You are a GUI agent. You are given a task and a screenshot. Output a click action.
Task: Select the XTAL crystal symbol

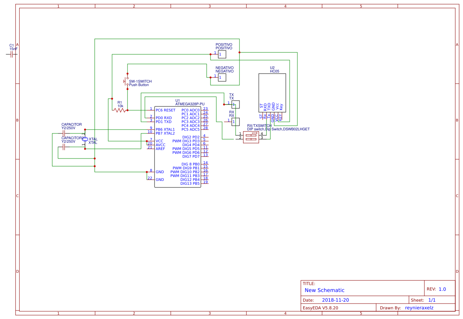(x=84, y=140)
